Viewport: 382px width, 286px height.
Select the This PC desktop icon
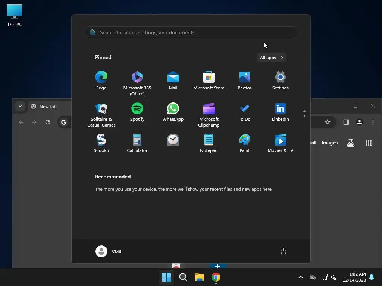15,15
